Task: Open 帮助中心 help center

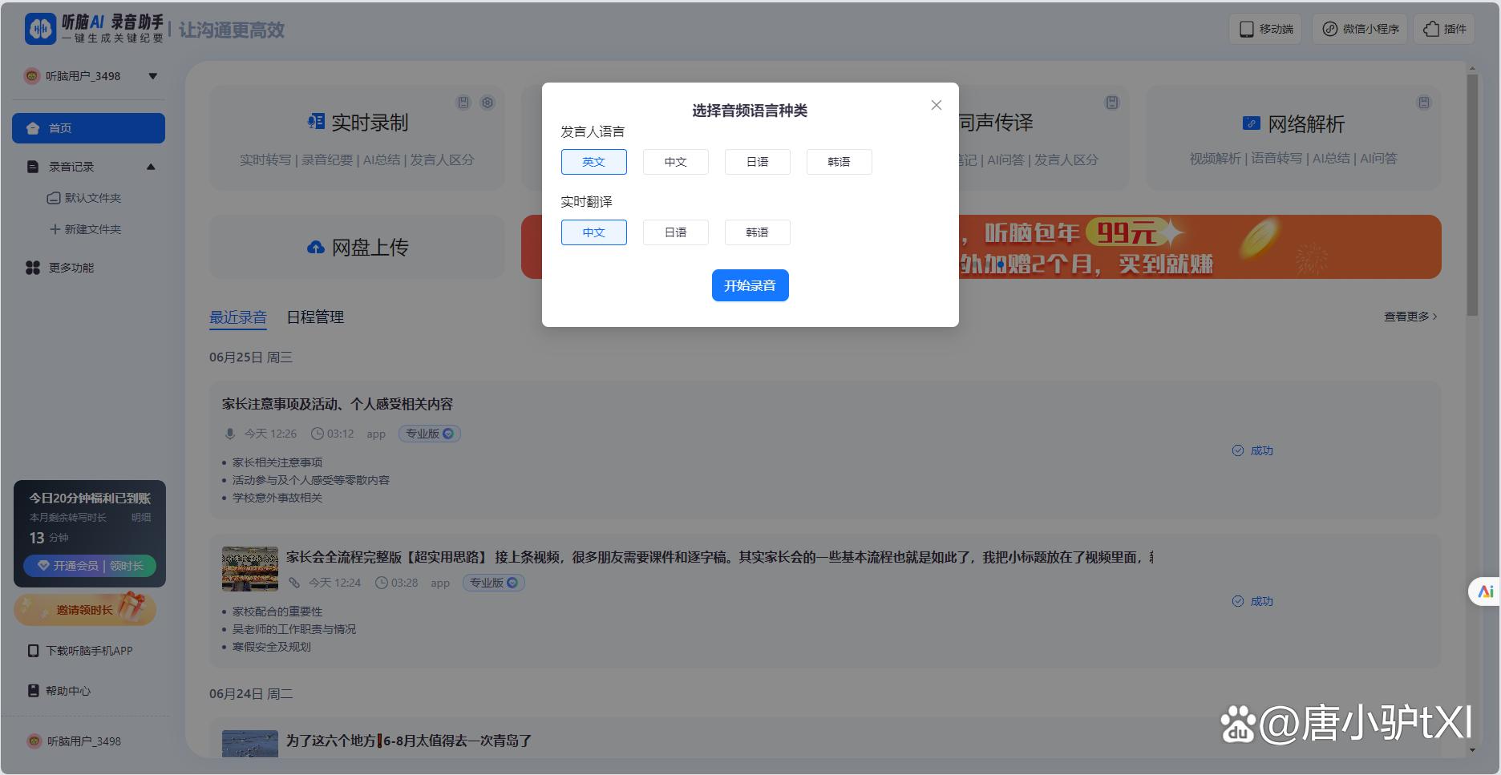Action: point(59,691)
